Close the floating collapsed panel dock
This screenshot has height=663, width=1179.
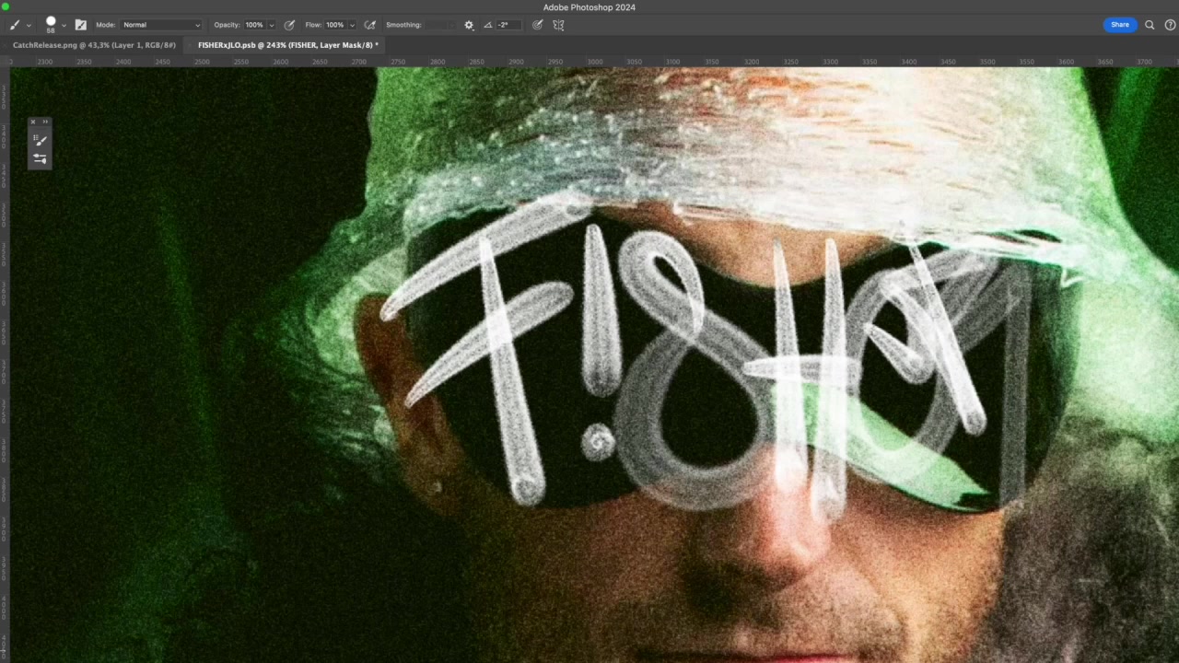click(x=32, y=122)
